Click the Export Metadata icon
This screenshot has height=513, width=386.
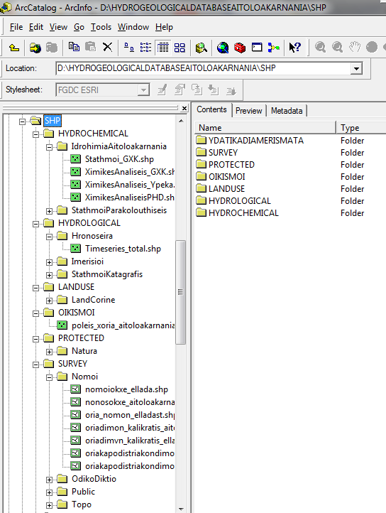(x=231, y=90)
